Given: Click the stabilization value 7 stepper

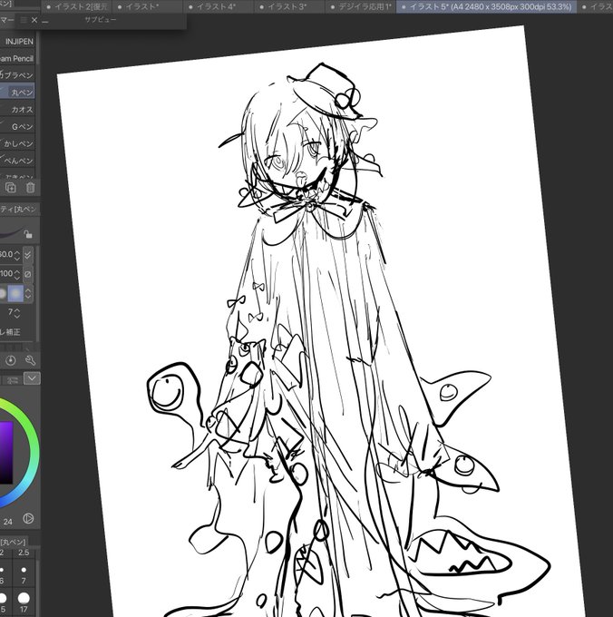Looking at the screenshot, I should [17, 313].
